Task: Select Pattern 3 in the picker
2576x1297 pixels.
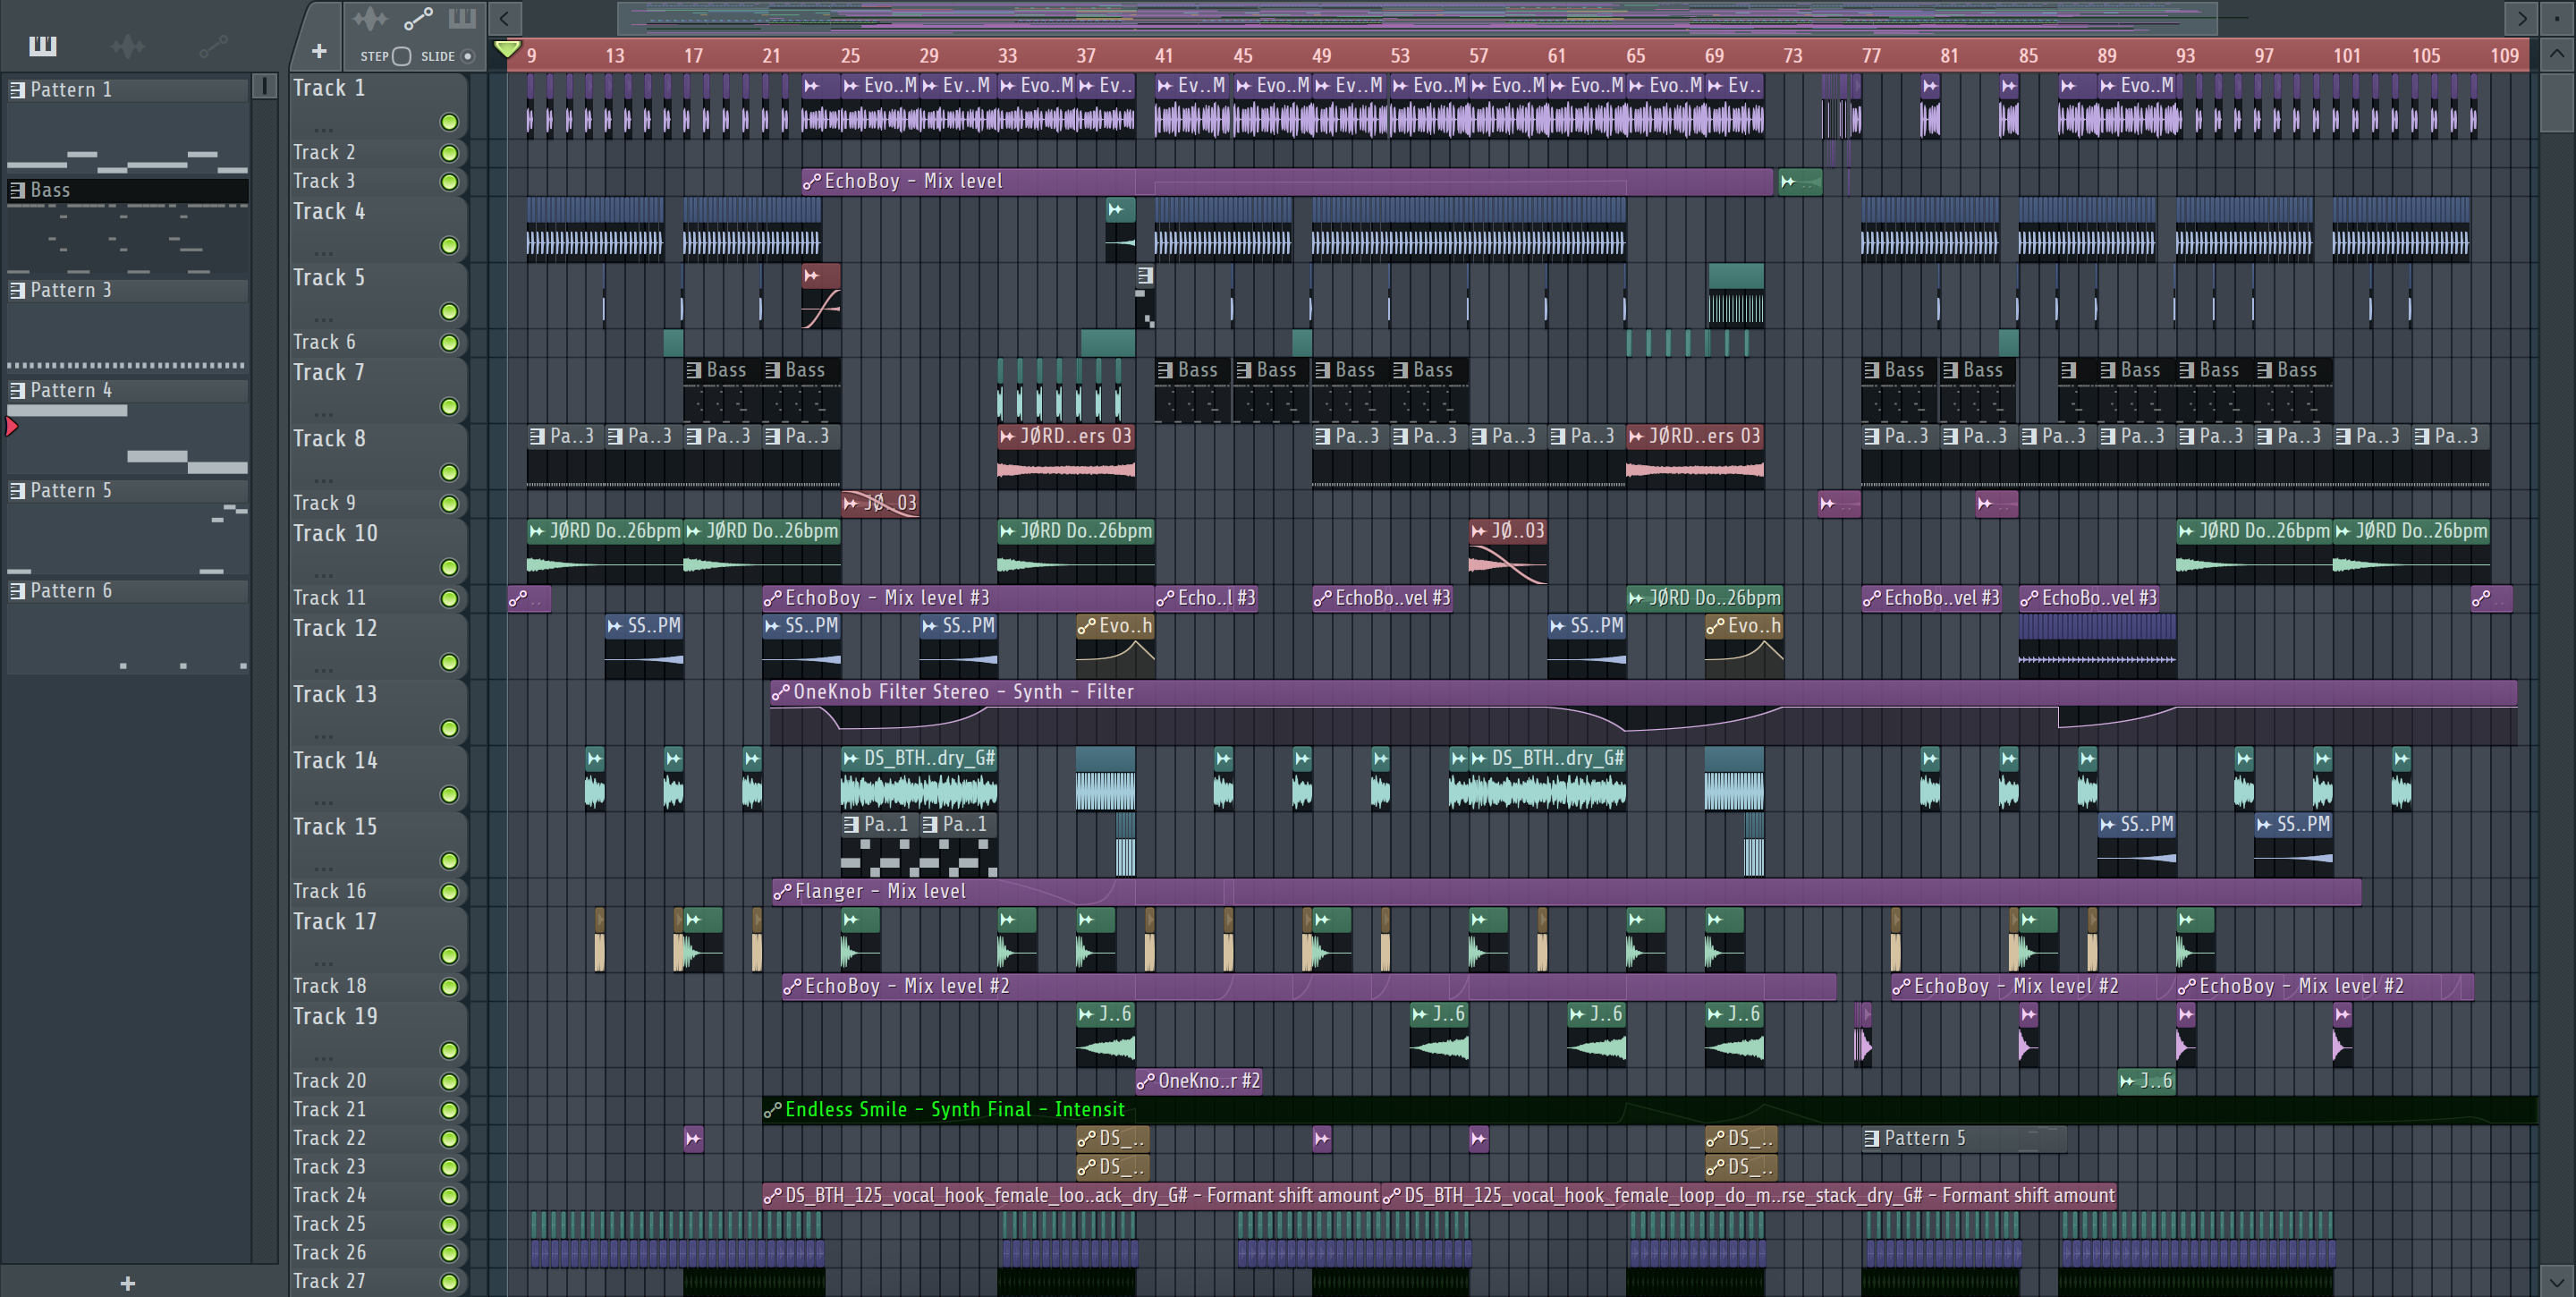Action: (x=128, y=290)
